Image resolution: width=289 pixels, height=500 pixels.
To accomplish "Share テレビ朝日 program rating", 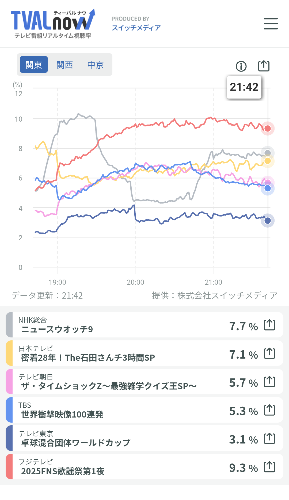I will coord(269,382).
